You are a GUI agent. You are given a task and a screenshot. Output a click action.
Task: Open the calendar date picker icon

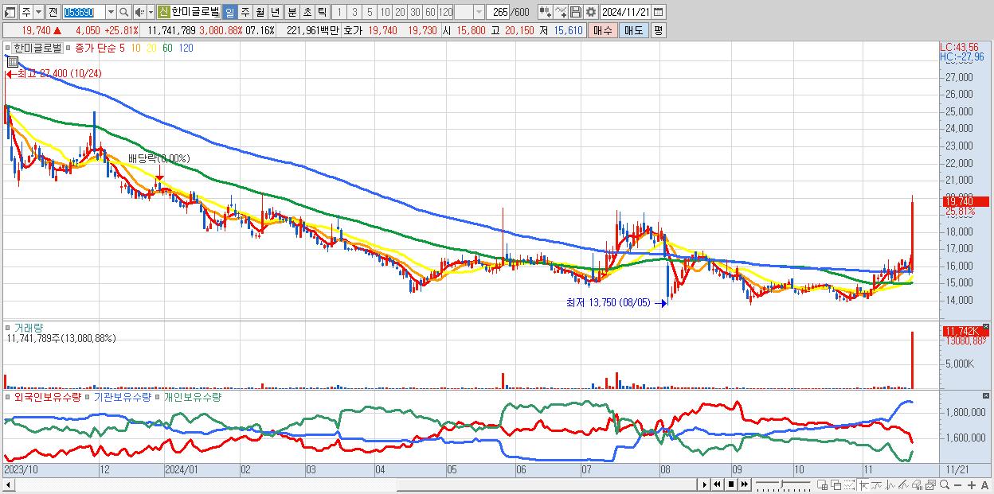pyautogui.click(x=658, y=12)
